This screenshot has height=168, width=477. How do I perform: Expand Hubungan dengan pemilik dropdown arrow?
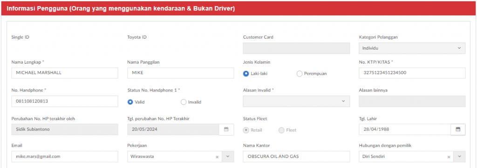pos(460,157)
